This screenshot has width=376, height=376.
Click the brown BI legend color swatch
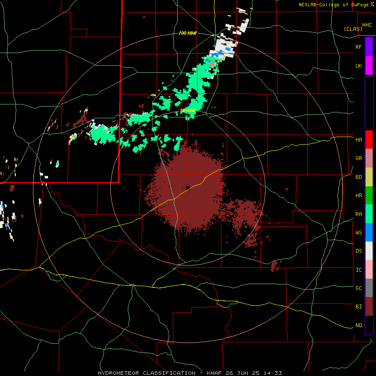point(369,307)
